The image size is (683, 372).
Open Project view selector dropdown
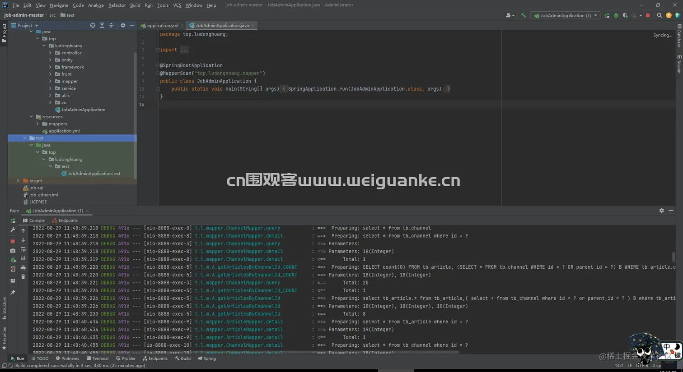pyautogui.click(x=25, y=25)
